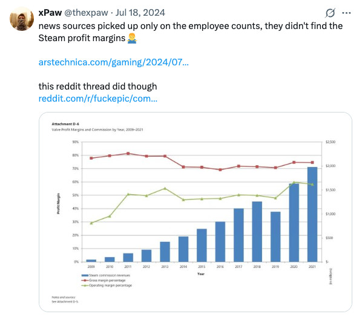Click the red Gross margin percentage legend marker
This screenshot has height=317, width=362.
(85, 281)
